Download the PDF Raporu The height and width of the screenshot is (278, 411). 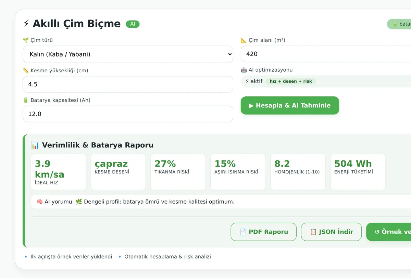pos(264,232)
